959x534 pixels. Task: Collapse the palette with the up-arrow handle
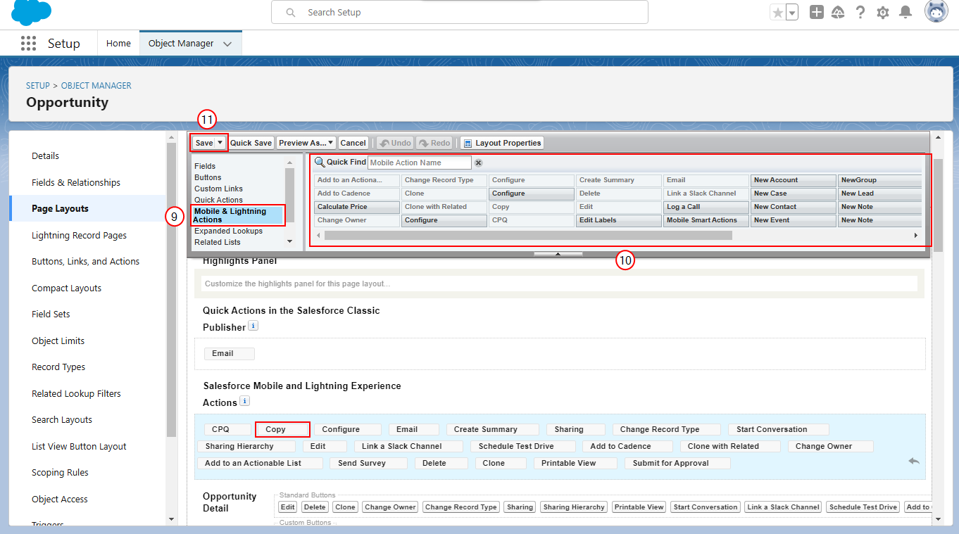(558, 254)
